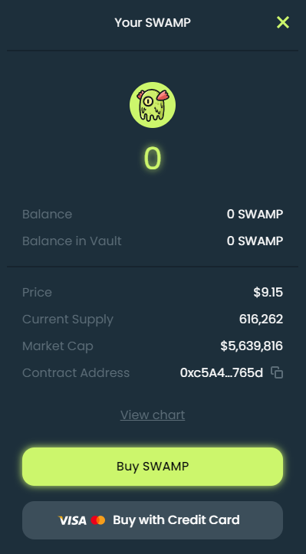Click the $9.15 price value
The width and height of the screenshot is (306, 554).
point(268,292)
